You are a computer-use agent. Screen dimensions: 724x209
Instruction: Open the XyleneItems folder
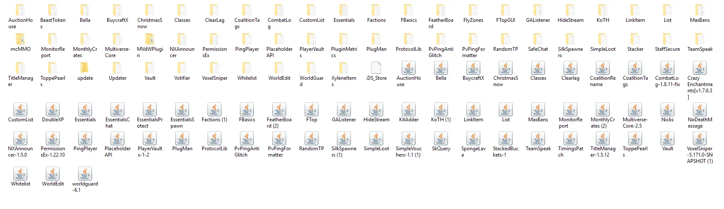[344, 74]
